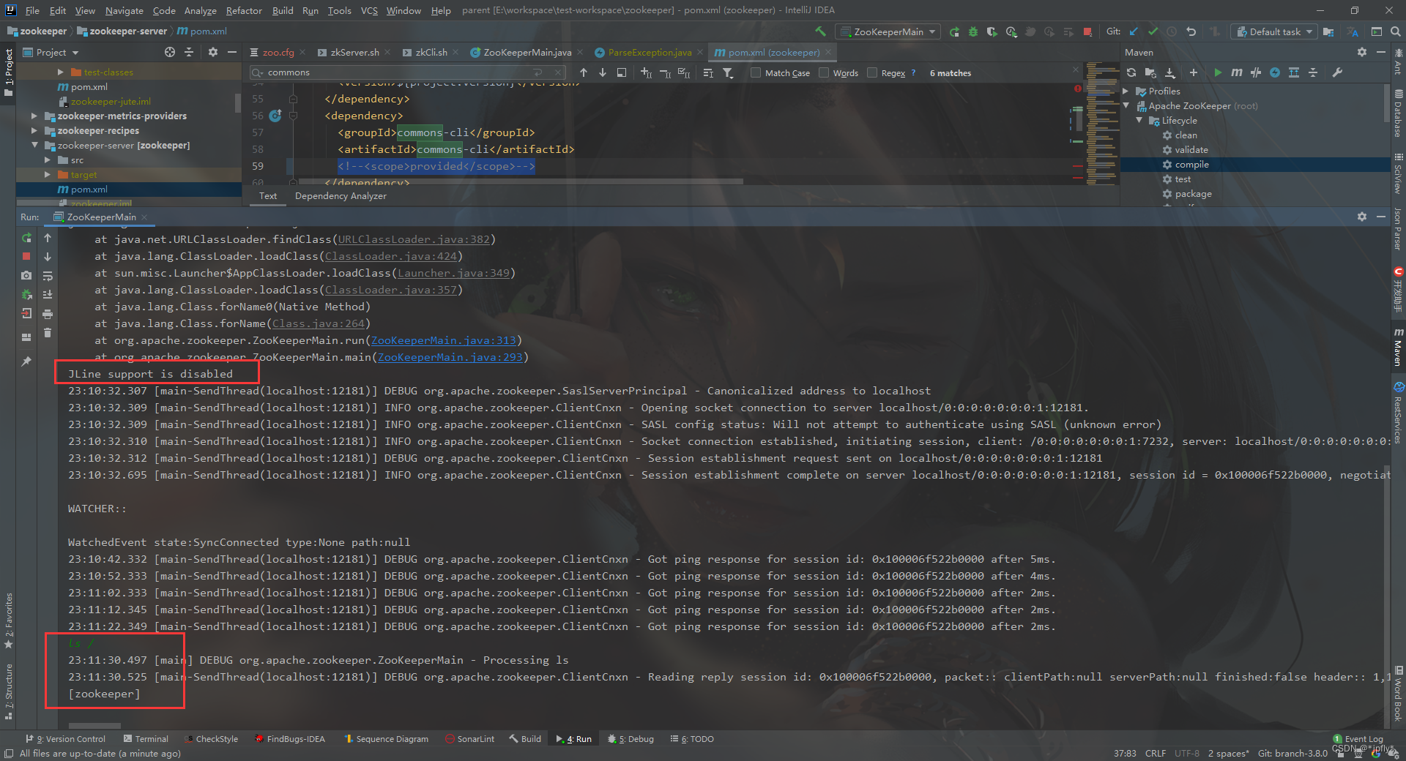Update project via Git blue arrow
Viewport: 1406px width, 761px height.
pyautogui.click(x=1134, y=31)
